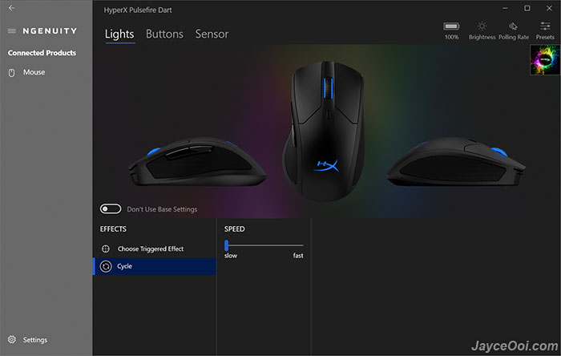Check the battery 100% indicator icon
Viewport: 561px width, 356px height.
pos(451,26)
